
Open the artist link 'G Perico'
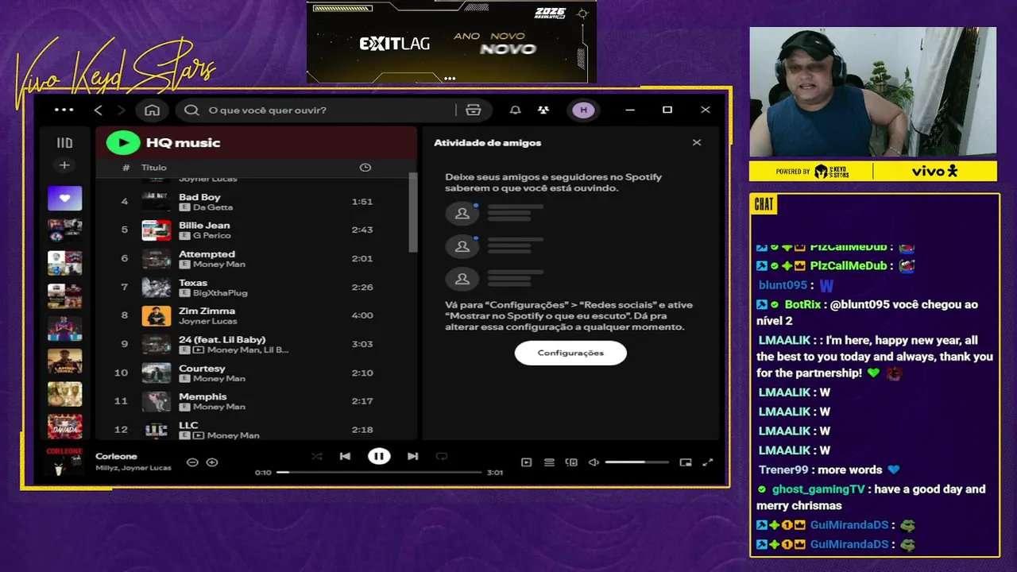pyautogui.click(x=212, y=236)
